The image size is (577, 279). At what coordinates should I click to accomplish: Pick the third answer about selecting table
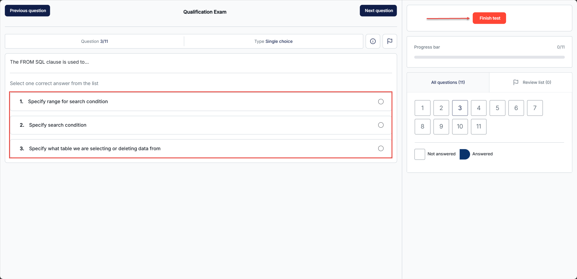point(381,148)
